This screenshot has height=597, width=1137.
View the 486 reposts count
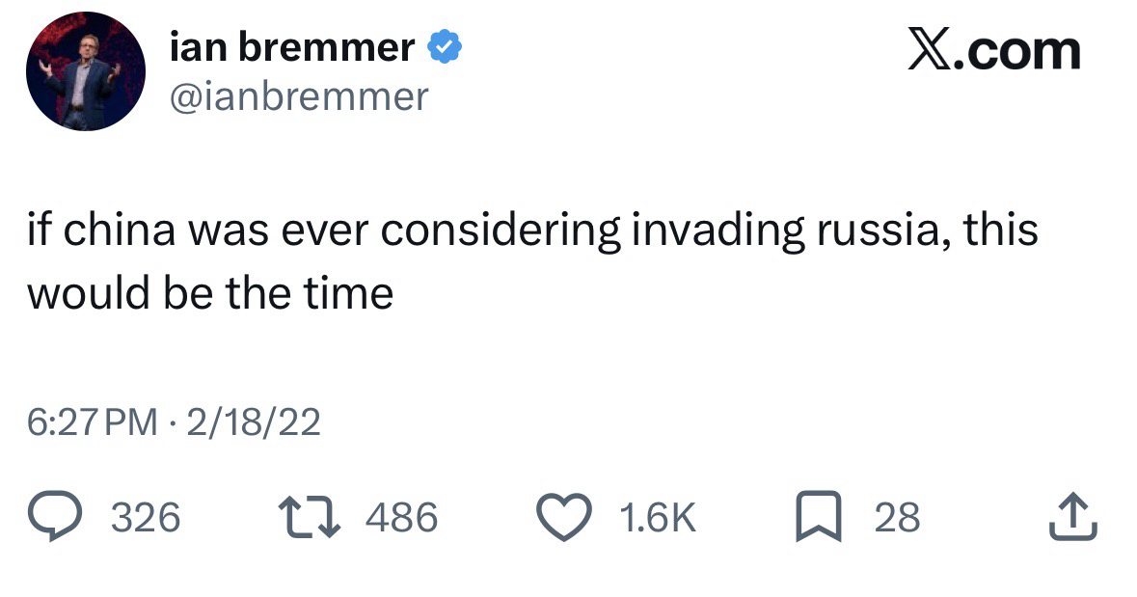pos(402,518)
